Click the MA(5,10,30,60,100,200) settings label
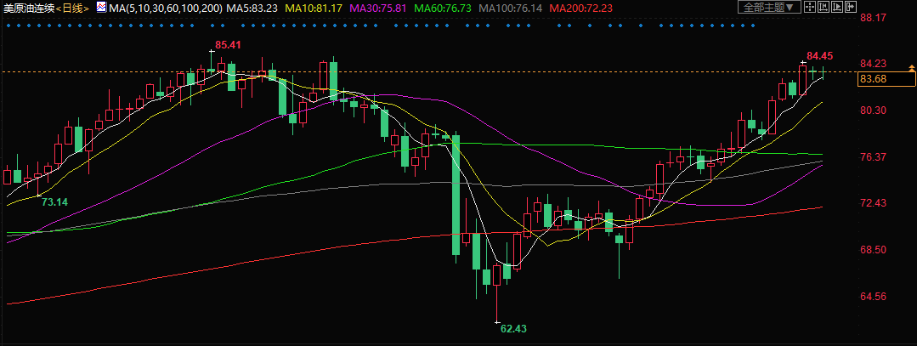The image size is (917, 346). point(165,8)
